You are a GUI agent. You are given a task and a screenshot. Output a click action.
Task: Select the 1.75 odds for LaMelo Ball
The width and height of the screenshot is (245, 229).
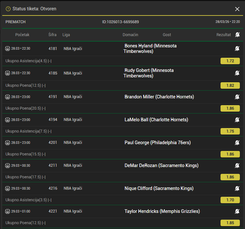click(x=230, y=131)
